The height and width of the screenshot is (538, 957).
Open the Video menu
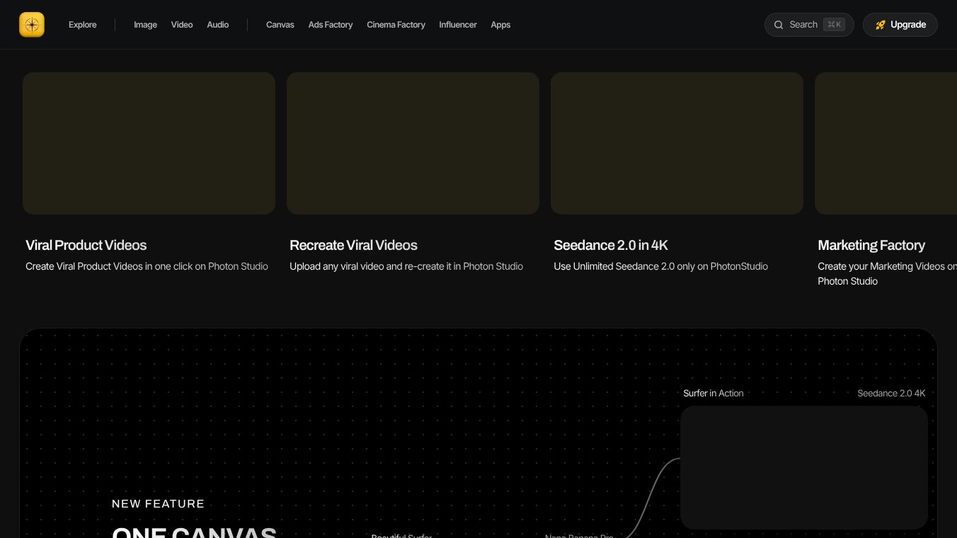tap(182, 25)
